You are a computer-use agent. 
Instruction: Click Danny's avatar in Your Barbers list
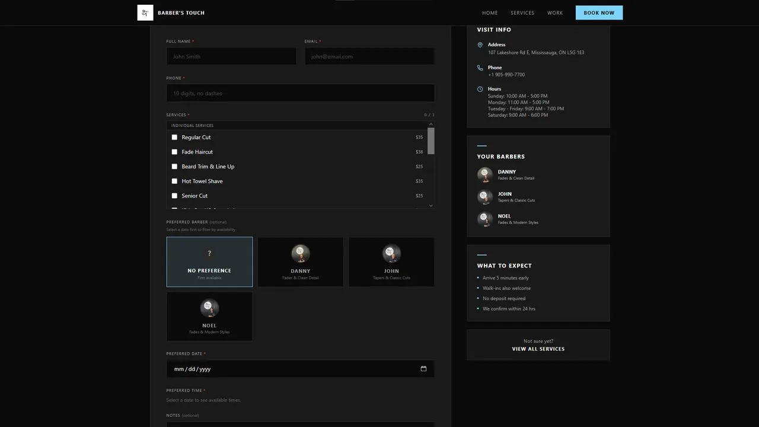(x=485, y=174)
